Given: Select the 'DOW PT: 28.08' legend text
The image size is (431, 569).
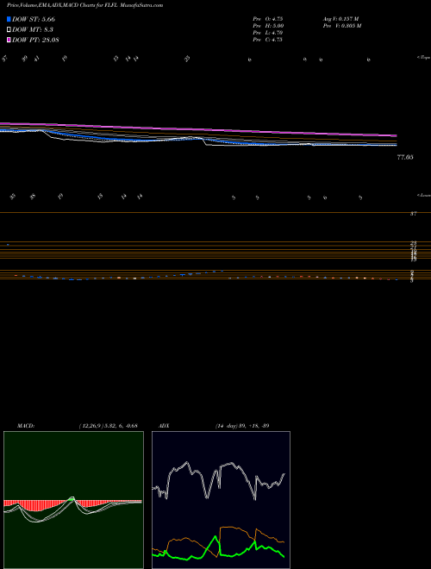Looking at the screenshot, I should (35, 40).
